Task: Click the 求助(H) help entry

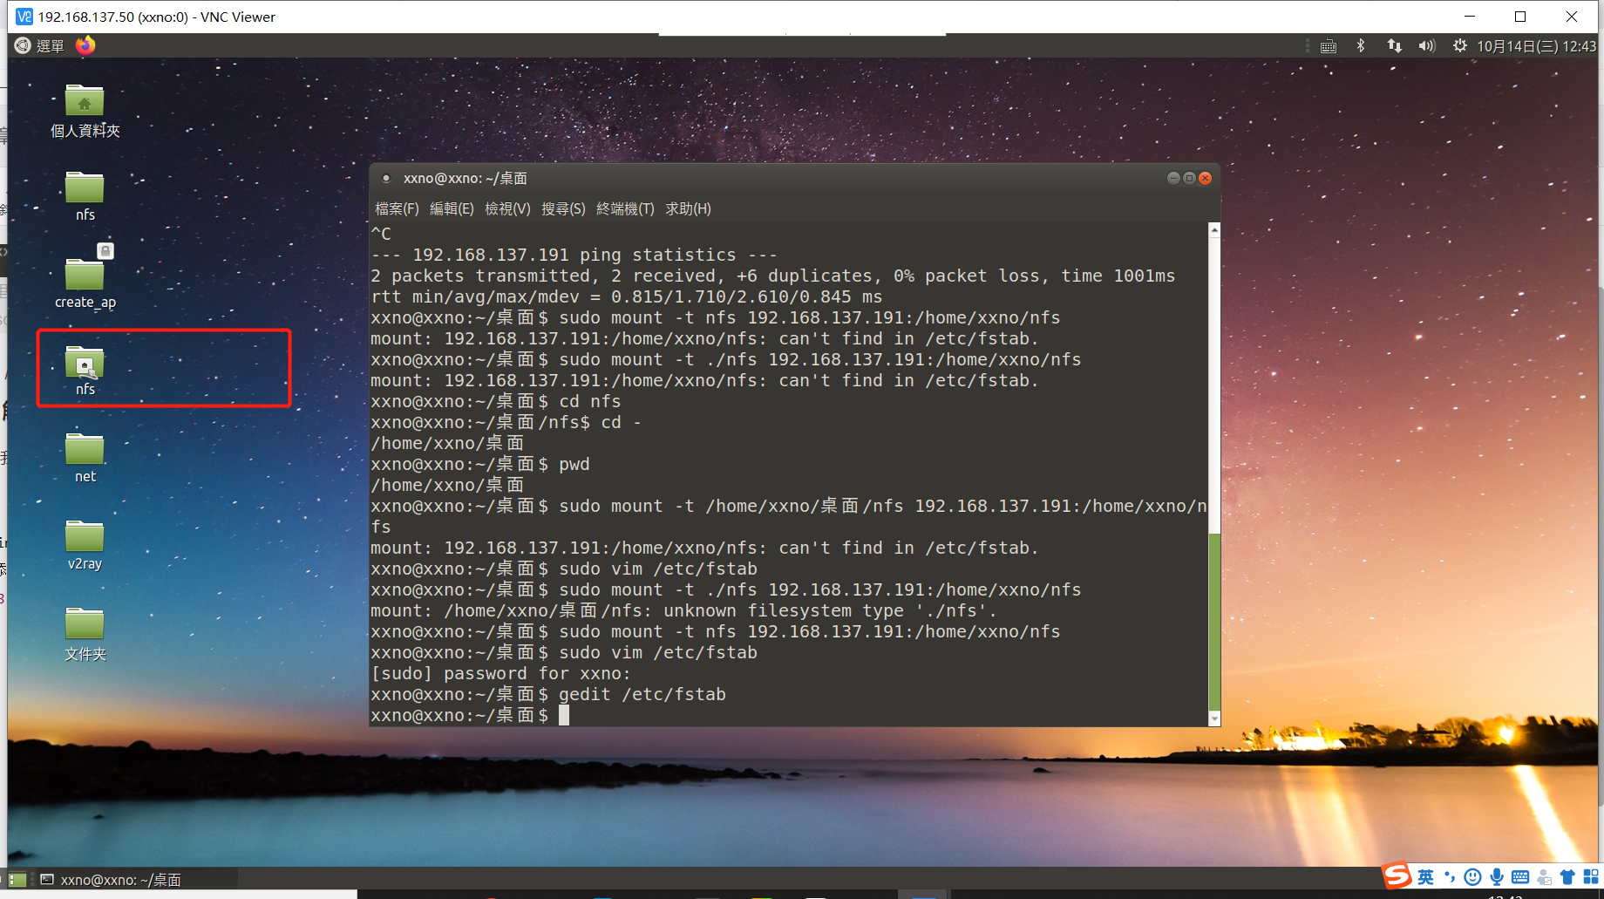Action: (x=688, y=208)
